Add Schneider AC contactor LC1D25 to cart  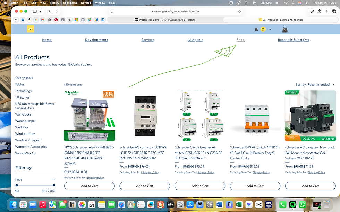tap(145, 186)
